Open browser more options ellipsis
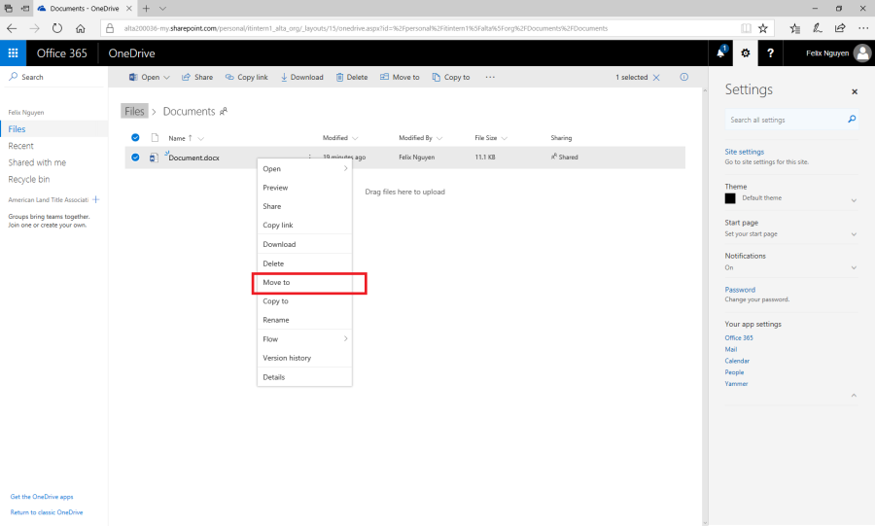 point(862,28)
